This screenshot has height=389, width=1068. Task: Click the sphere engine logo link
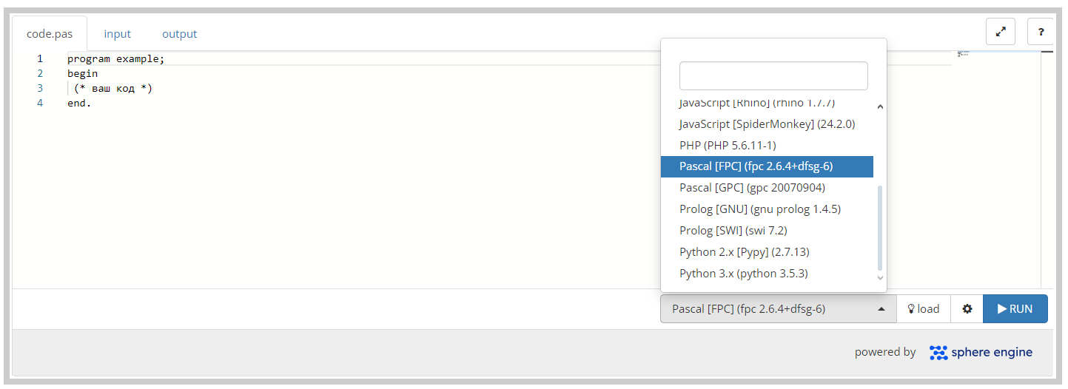[981, 352]
